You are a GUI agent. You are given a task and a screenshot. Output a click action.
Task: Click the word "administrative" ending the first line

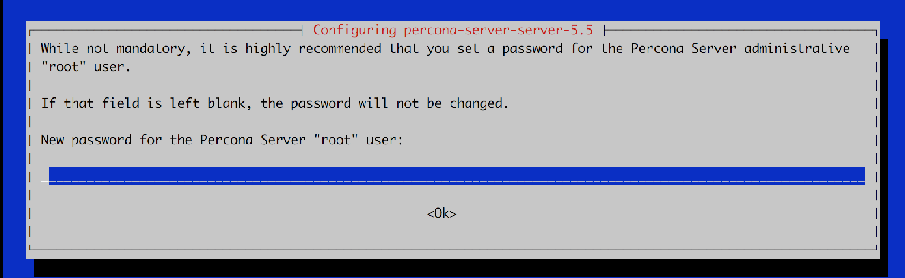[x=797, y=48]
